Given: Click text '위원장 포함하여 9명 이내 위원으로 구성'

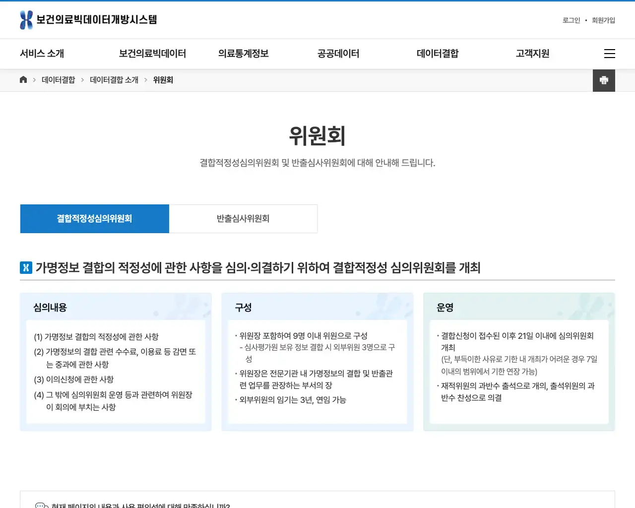Looking at the screenshot, I should point(304,336).
